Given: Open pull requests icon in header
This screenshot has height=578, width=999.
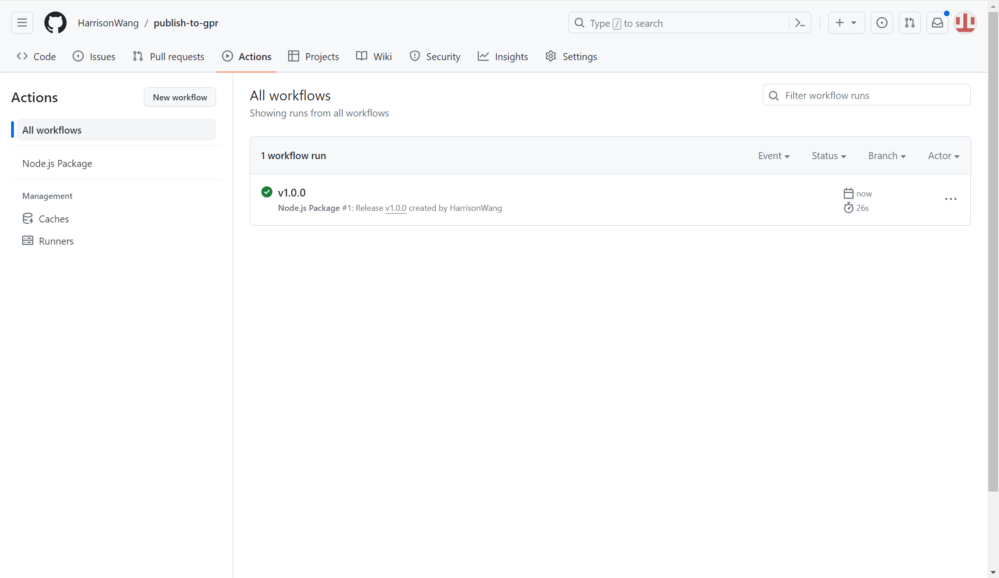Looking at the screenshot, I should pos(909,23).
